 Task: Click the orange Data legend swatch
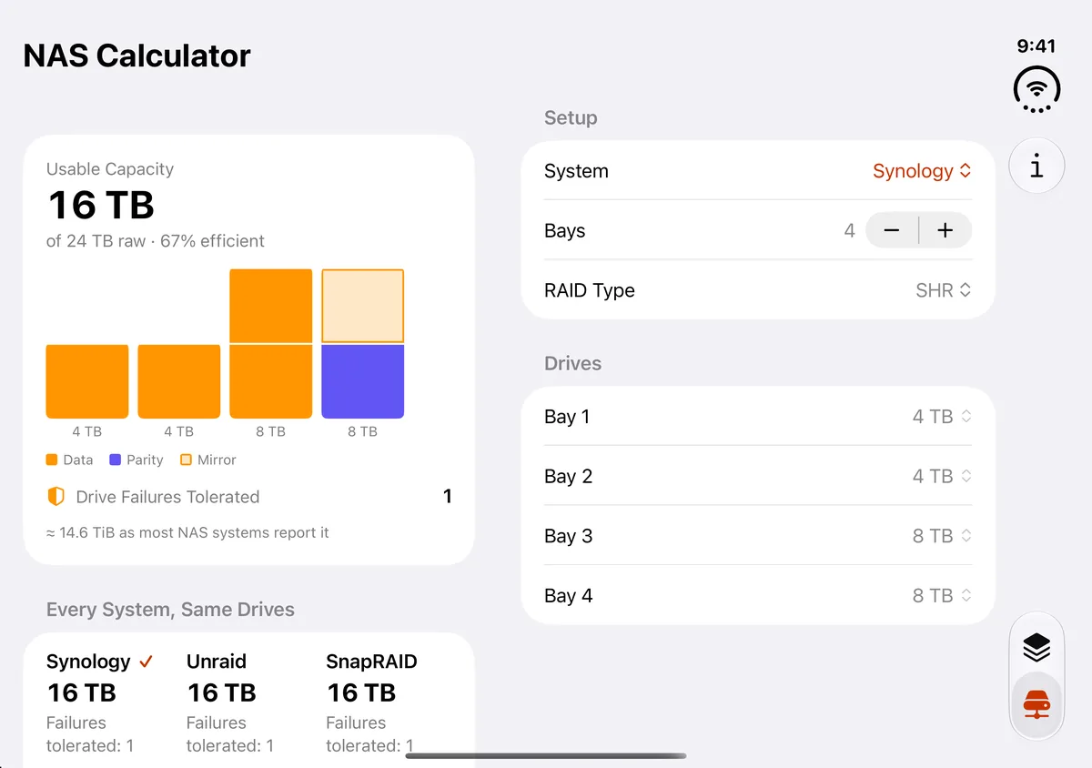(52, 460)
